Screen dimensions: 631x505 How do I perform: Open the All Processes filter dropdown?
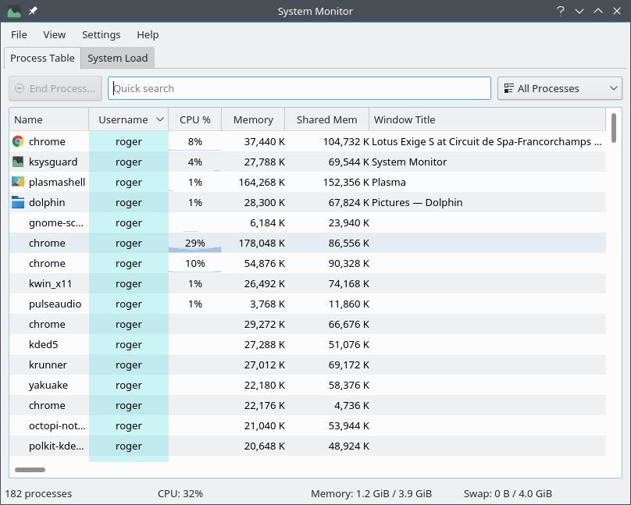[559, 88]
